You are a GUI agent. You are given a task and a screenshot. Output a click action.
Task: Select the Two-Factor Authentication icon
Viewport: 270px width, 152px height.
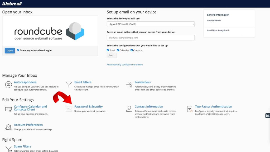pos(190,109)
